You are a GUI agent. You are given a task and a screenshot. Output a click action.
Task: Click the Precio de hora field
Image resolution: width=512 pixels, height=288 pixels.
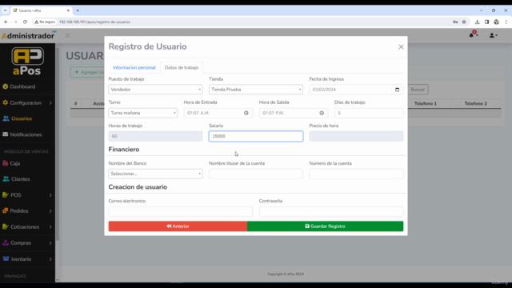pyautogui.click(x=356, y=136)
